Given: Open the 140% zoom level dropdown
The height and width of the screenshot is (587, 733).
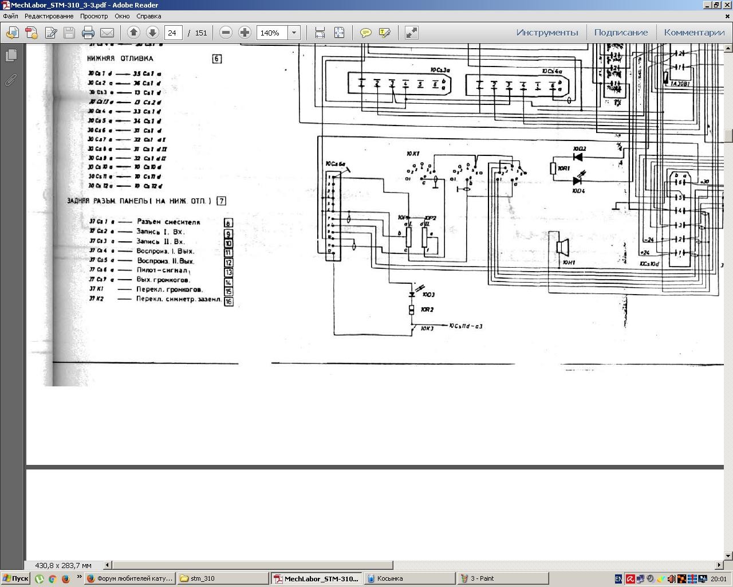Looking at the screenshot, I should coord(294,33).
